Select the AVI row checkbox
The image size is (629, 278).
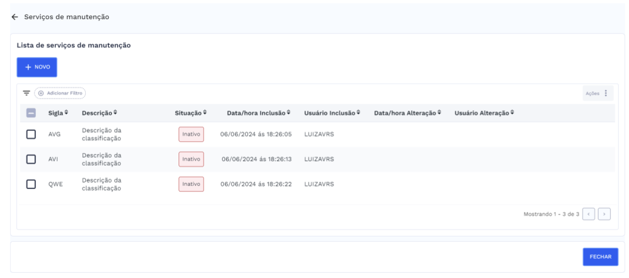31,159
